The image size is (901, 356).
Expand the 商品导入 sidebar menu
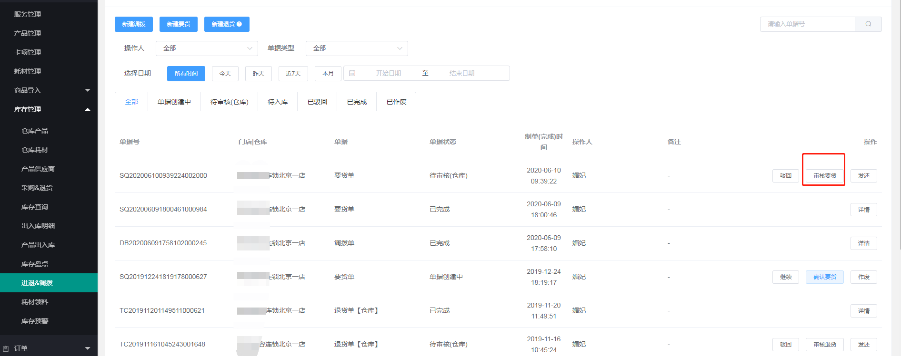tap(49, 90)
